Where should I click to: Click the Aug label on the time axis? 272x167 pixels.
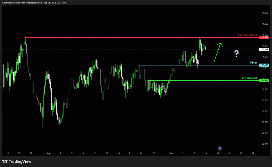click(x=49, y=153)
